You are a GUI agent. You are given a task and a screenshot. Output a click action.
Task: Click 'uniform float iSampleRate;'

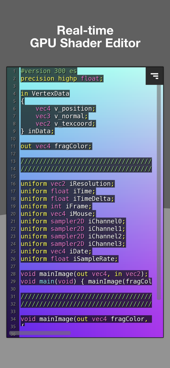(x=69, y=259)
